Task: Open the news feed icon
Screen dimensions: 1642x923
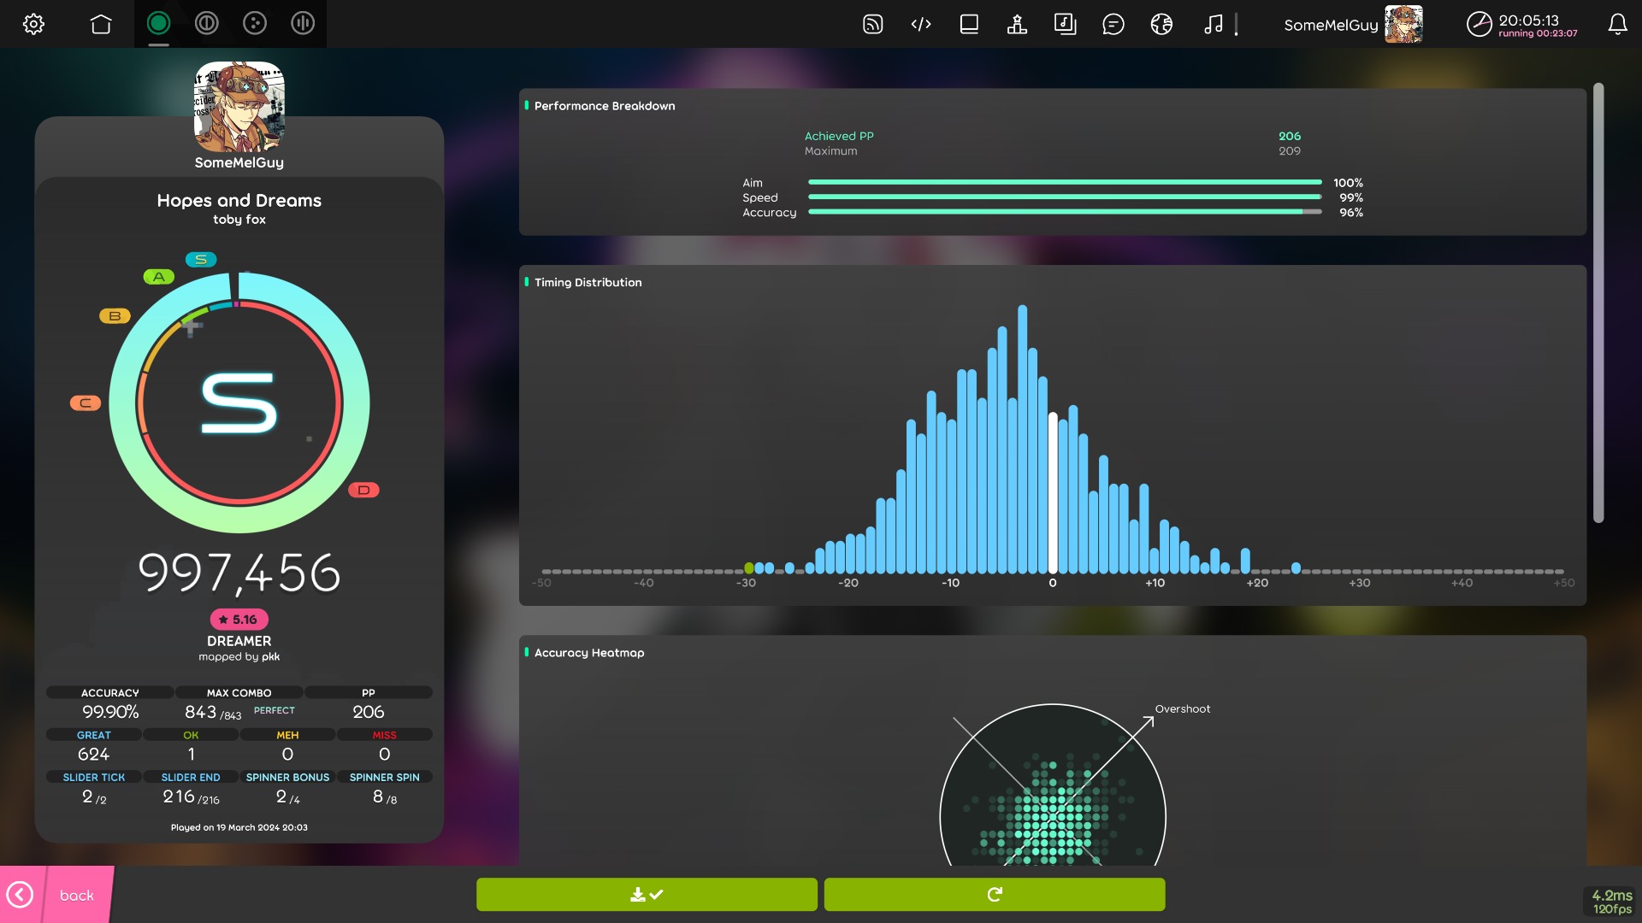Action: pos(872,24)
